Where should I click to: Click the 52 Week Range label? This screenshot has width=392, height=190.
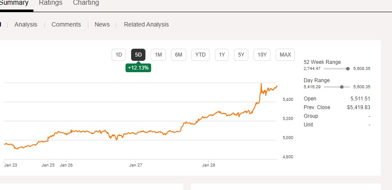pos(322,62)
